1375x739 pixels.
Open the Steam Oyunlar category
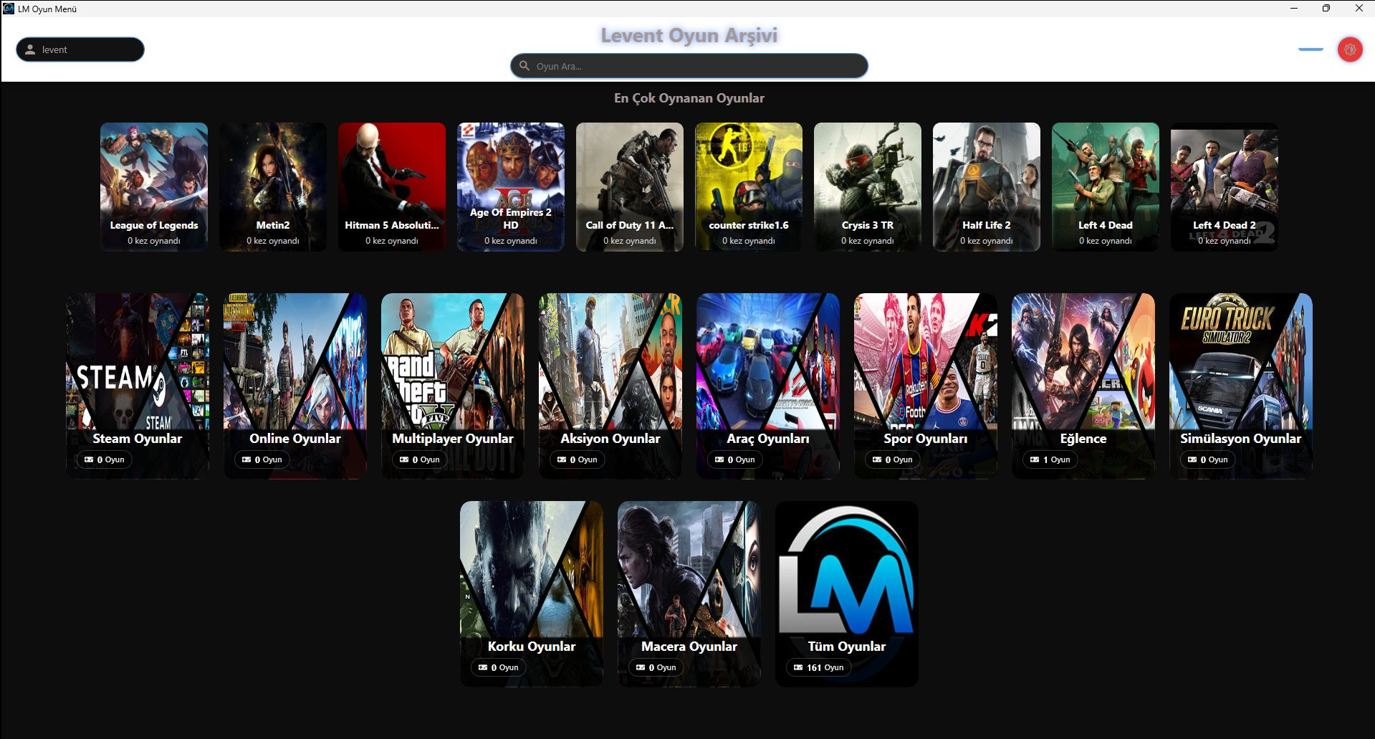[138, 385]
